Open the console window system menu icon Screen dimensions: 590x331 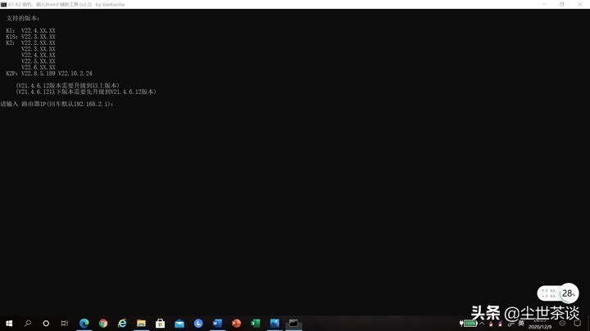tap(4, 5)
